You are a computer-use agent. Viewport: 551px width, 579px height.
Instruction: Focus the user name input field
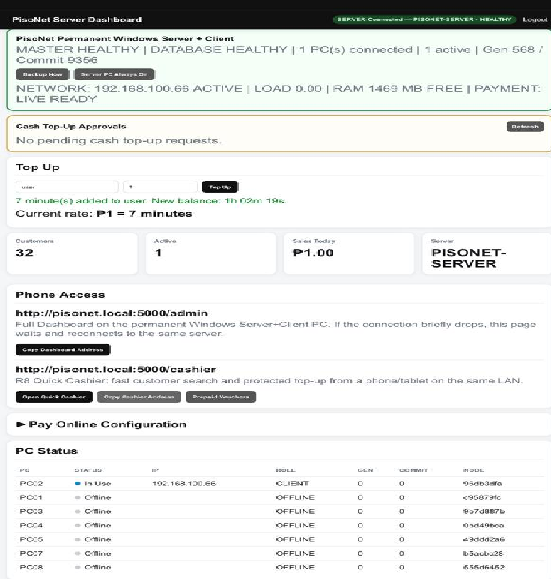pos(67,187)
